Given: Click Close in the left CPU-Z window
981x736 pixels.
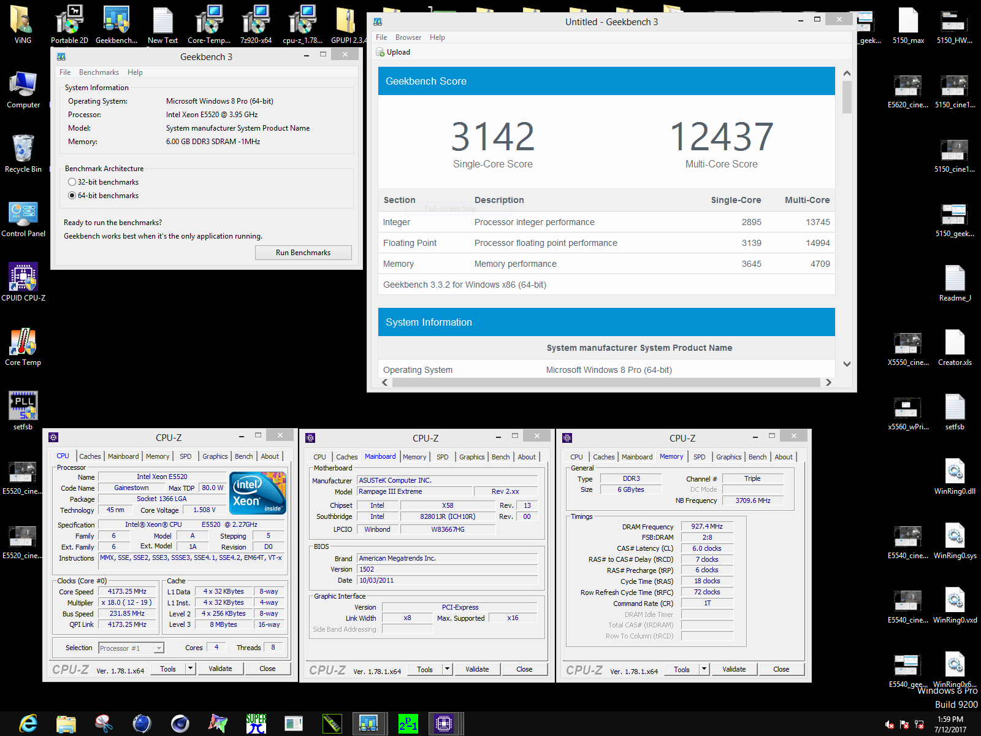Looking at the screenshot, I should click(267, 669).
